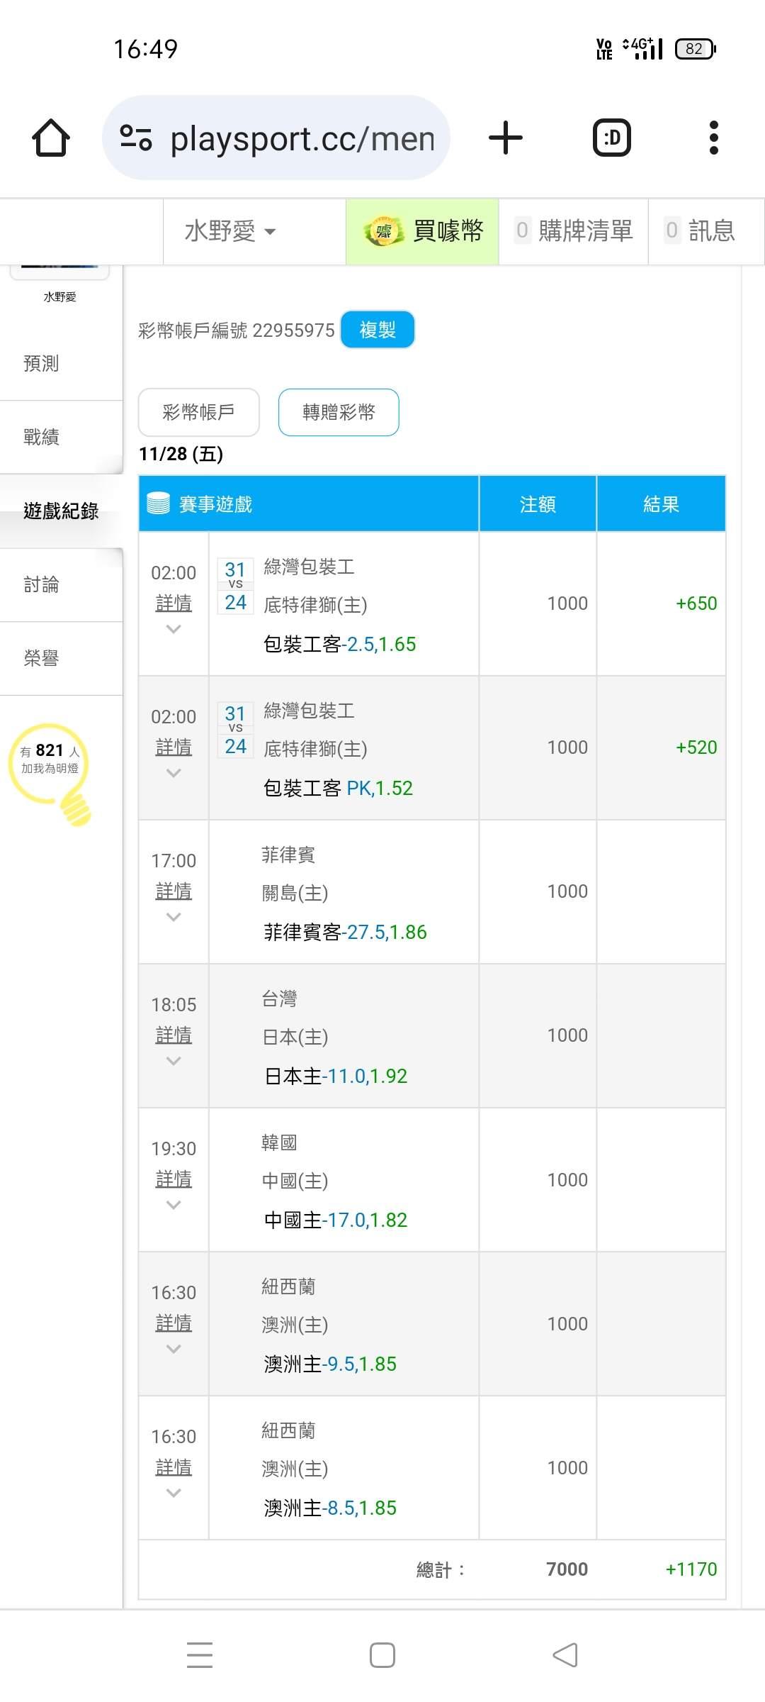Expand details chevron for 19:30 韓國 game
The width and height of the screenshot is (765, 1702).
pos(174,1205)
